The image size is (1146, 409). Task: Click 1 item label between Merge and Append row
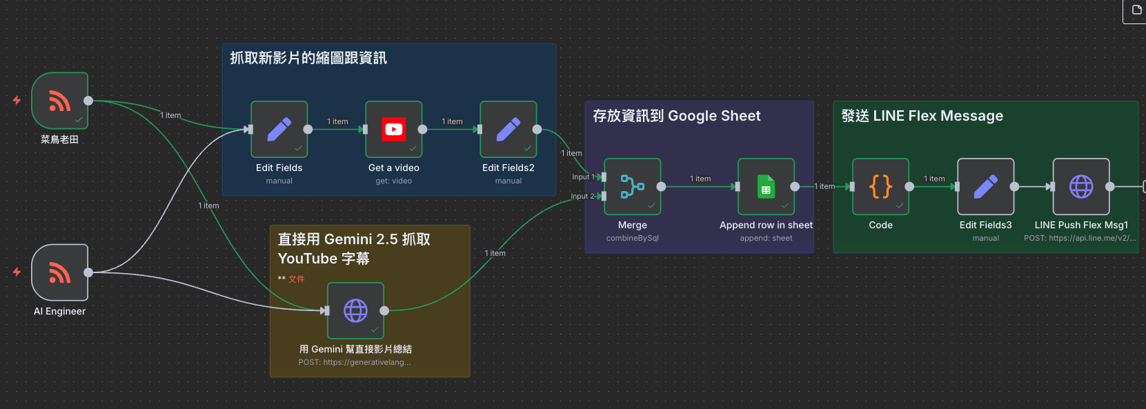(x=700, y=179)
